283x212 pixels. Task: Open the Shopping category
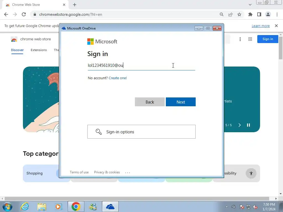(x=41, y=173)
